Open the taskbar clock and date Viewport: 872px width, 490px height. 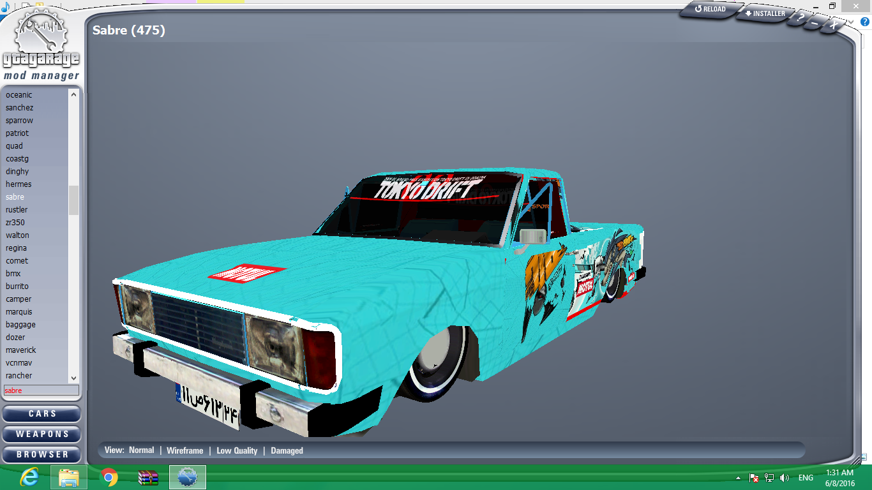pos(839,478)
